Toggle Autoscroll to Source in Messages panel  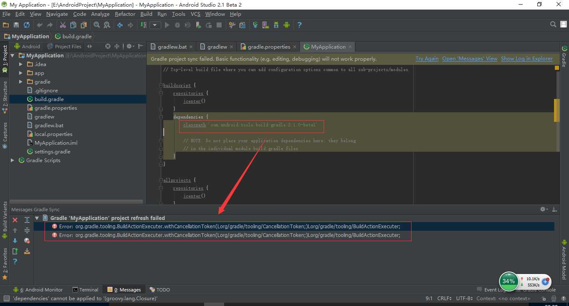click(x=27, y=251)
